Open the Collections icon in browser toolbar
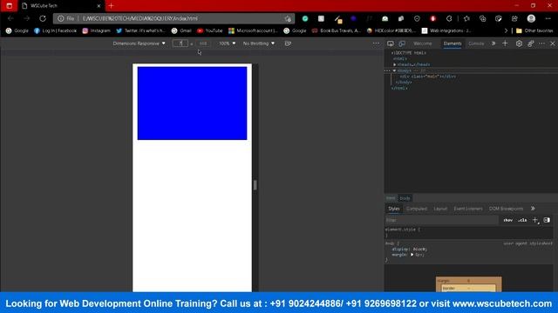The image size is (558, 313). 482,18
